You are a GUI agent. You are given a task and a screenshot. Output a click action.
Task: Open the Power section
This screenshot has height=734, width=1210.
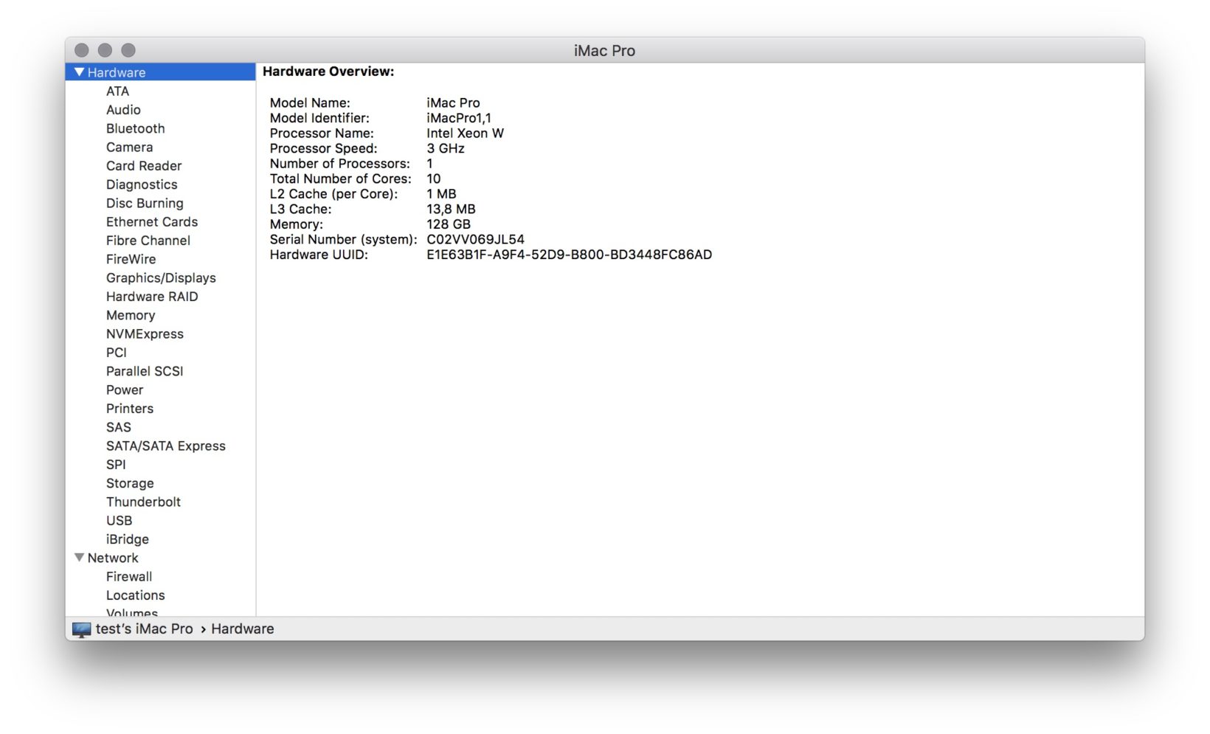(125, 390)
